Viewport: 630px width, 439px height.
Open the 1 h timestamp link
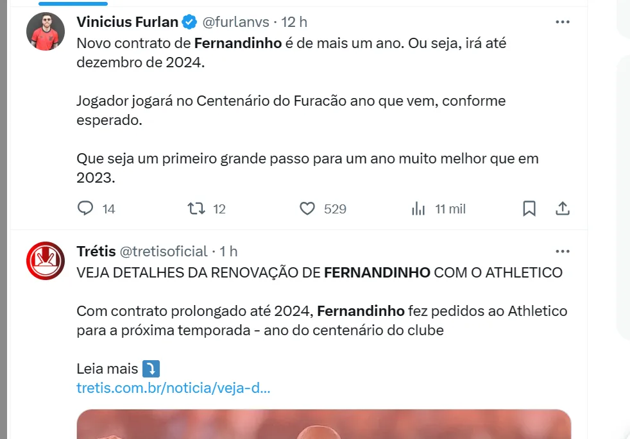[x=229, y=251]
